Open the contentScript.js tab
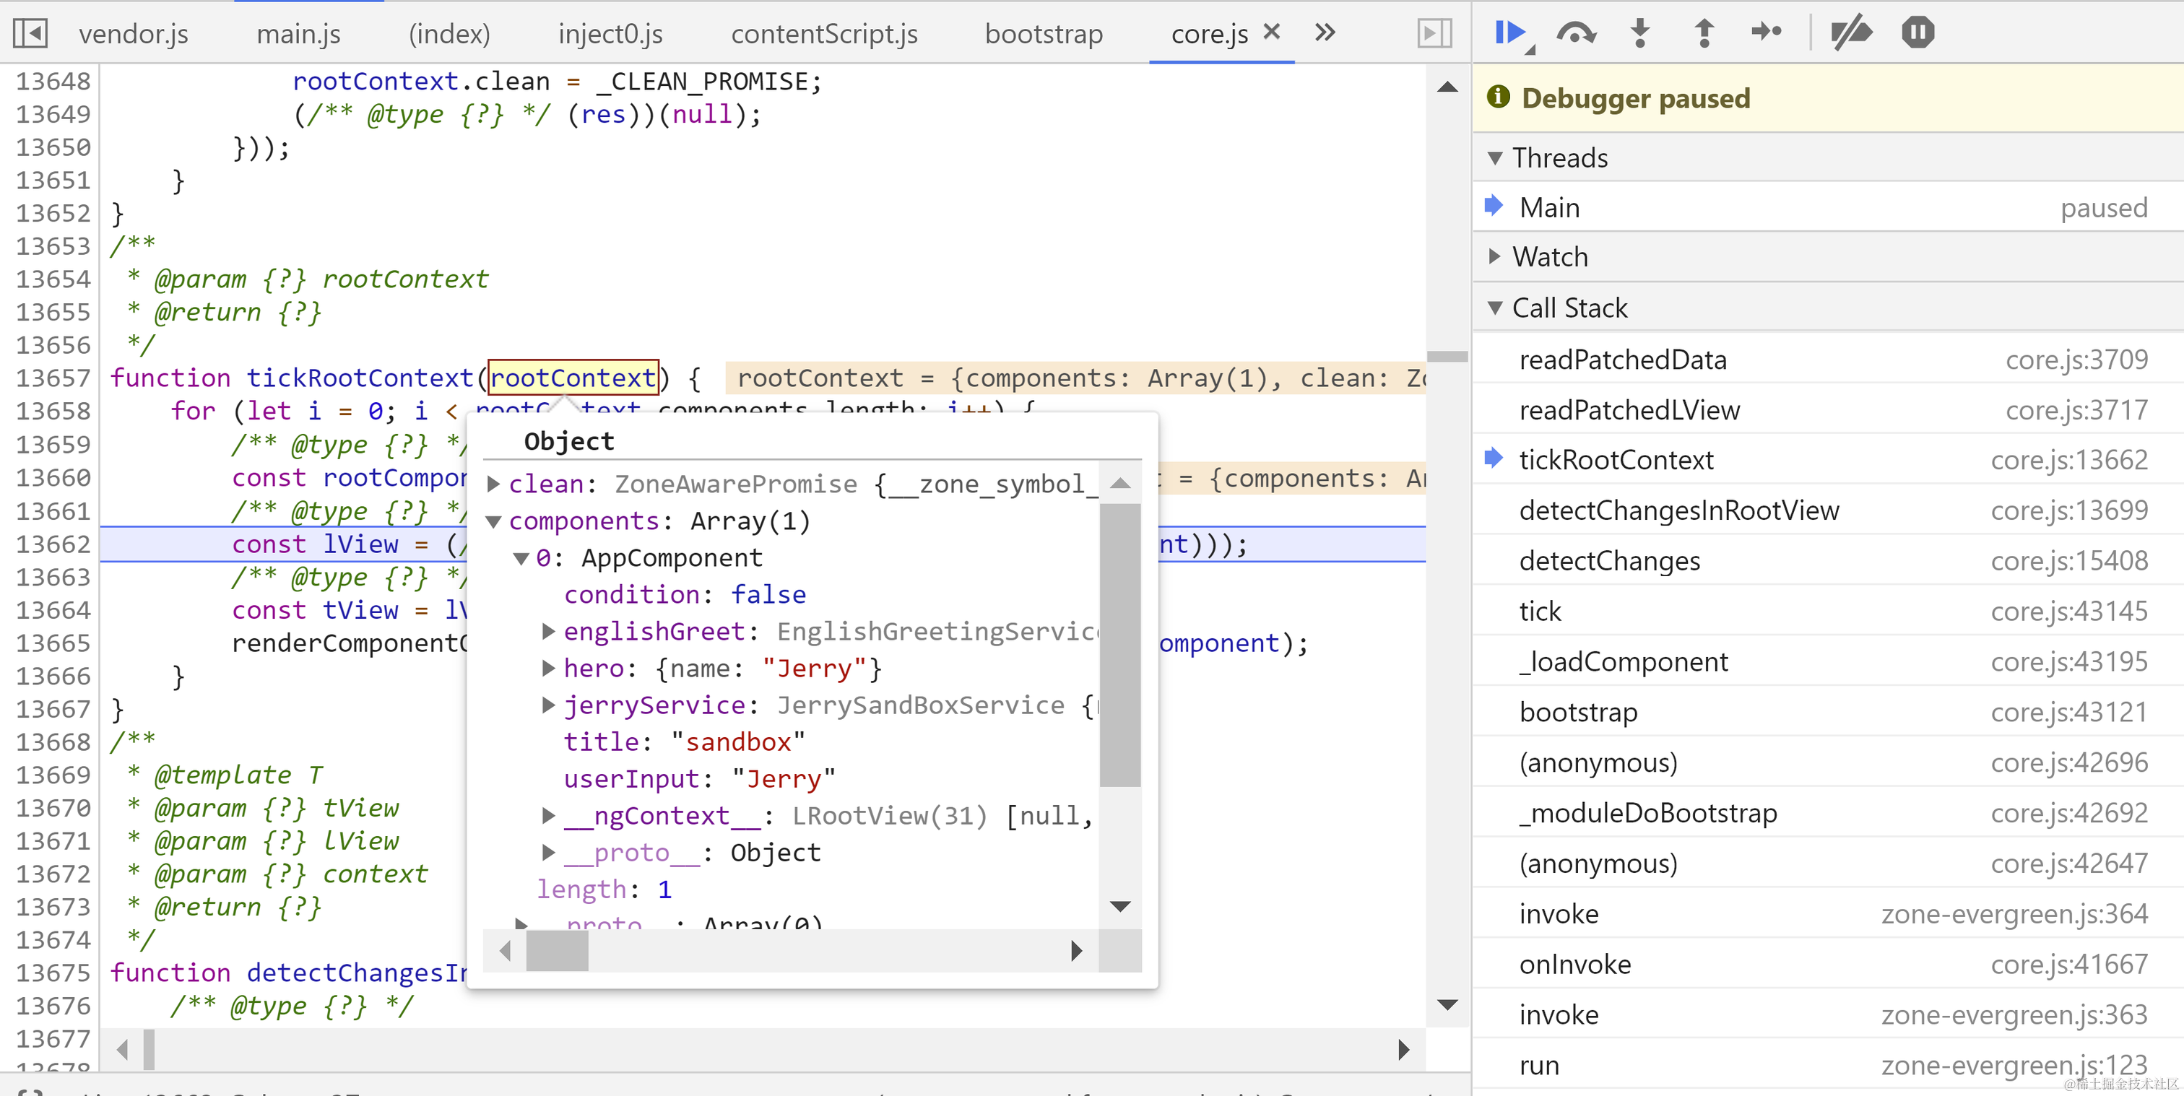This screenshot has width=2184, height=1096. pyautogui.click(x=823, y=34)
